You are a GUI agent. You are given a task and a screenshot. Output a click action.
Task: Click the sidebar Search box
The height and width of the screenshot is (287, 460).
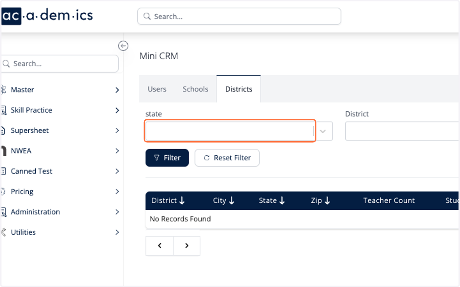[60, 64]
